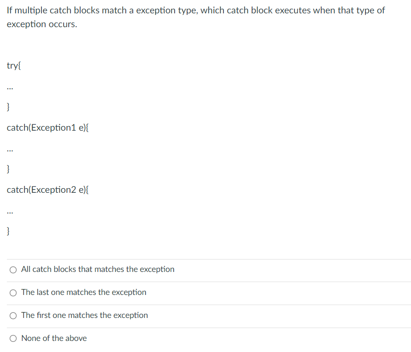Viewport: 411px width, 352px height.
Task: Select 'The first one matches the exception' option
Action: (x=13, y=316)
